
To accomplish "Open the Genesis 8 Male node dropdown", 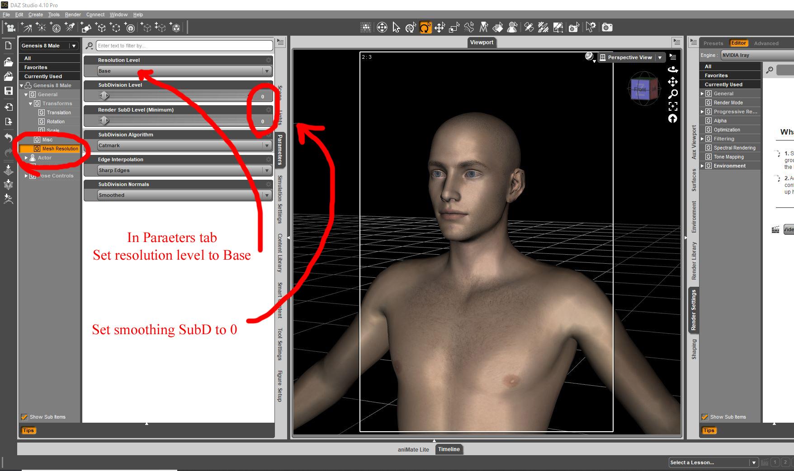I will click(x=49, y=46).
